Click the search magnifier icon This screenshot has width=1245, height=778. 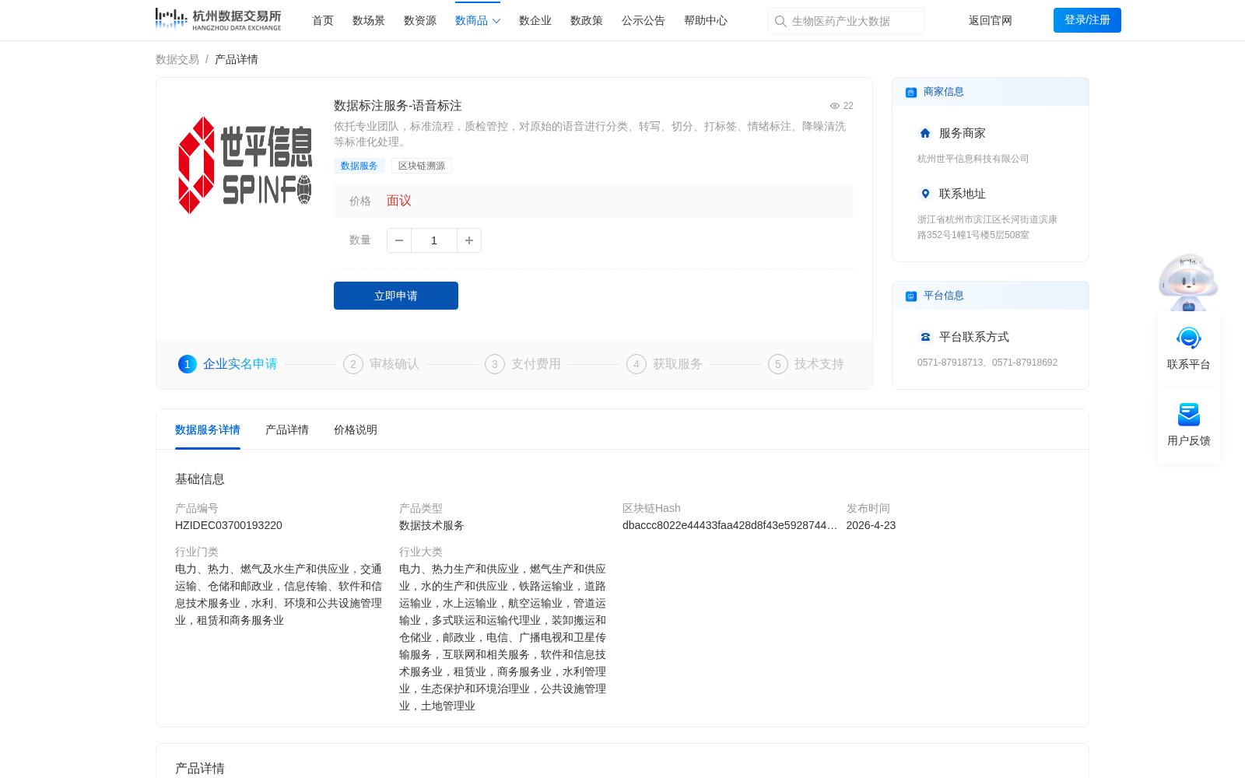click(x=780, y=21)
